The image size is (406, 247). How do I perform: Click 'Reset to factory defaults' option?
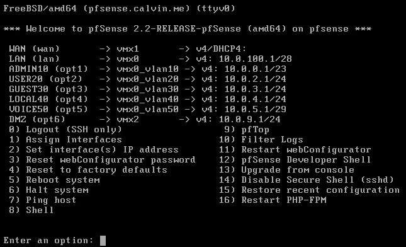[x=88, y=170]
